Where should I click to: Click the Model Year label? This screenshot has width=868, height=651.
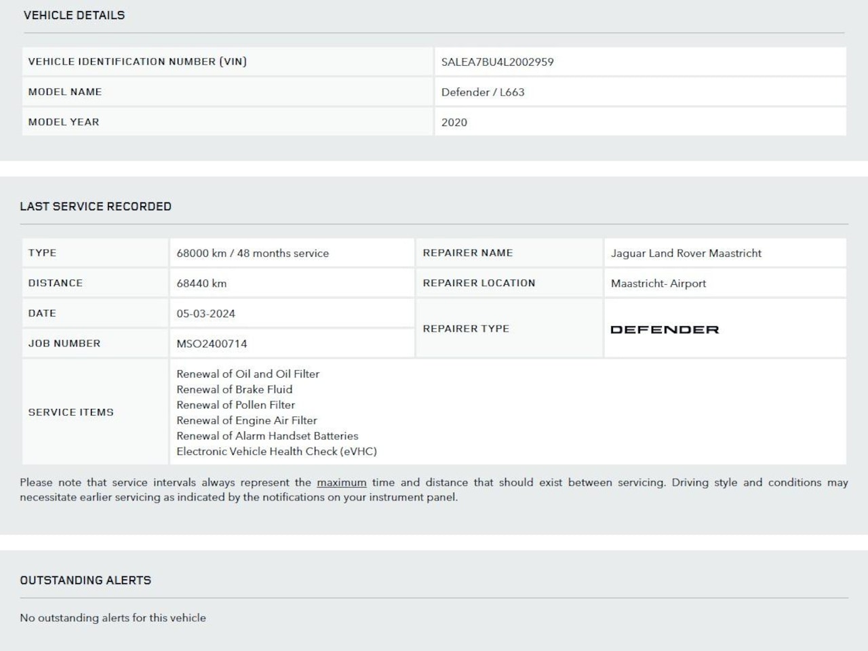click(x=64, y=122)
